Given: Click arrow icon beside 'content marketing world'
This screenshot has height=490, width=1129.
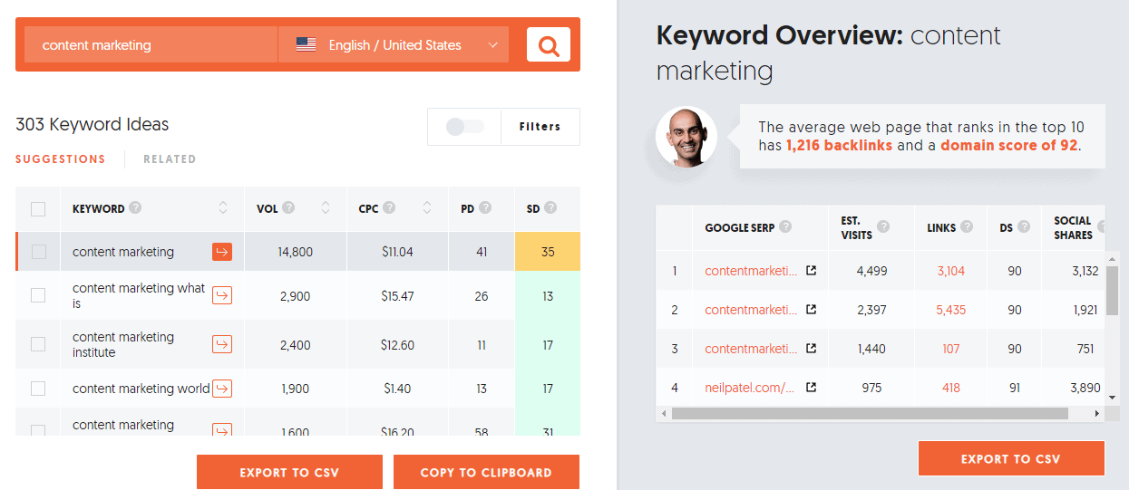Looking at the screenshot, I should 222,389.
